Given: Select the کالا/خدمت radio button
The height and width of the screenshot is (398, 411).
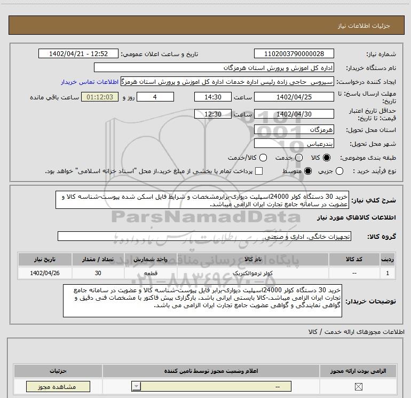Looking at the screenshot, I should [x=263, y=158].
